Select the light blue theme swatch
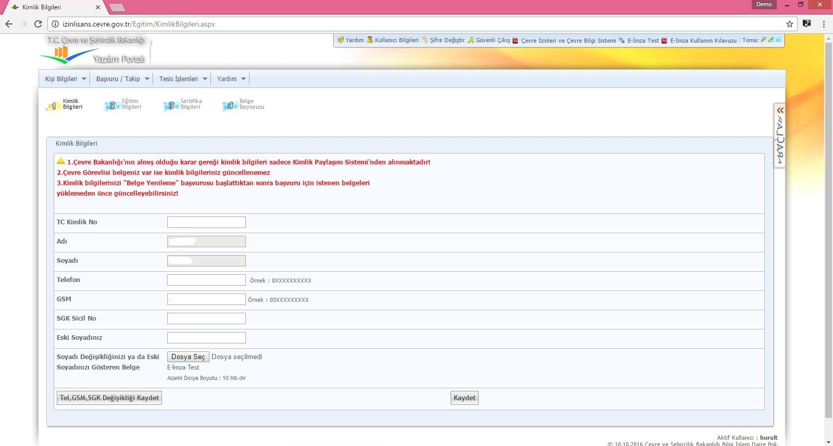 pos(778,40)
